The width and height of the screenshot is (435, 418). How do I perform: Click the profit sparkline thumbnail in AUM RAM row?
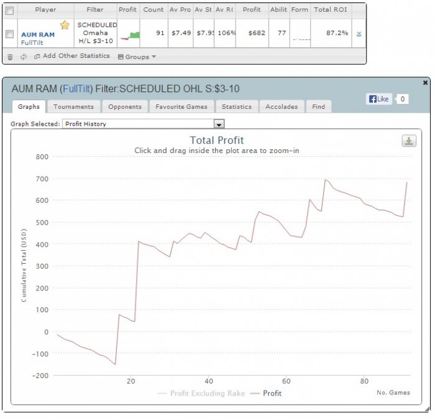pos(130,35)
